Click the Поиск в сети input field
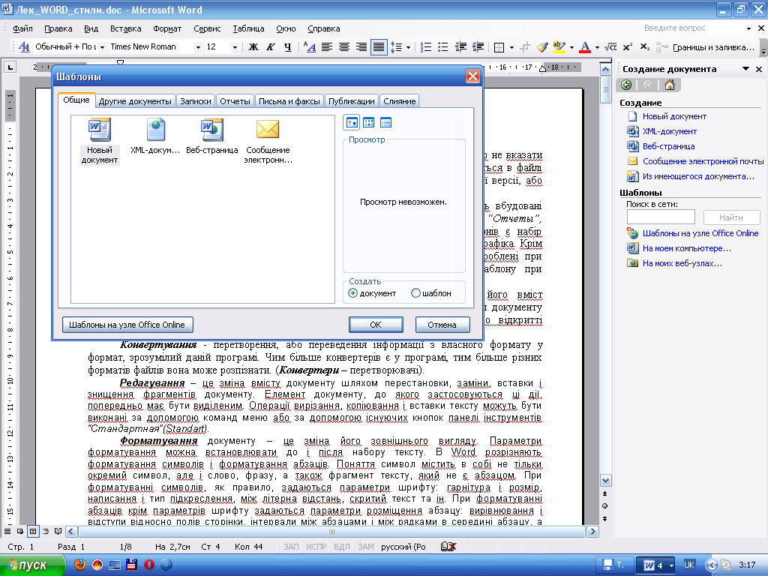 (x=661, y=217)
